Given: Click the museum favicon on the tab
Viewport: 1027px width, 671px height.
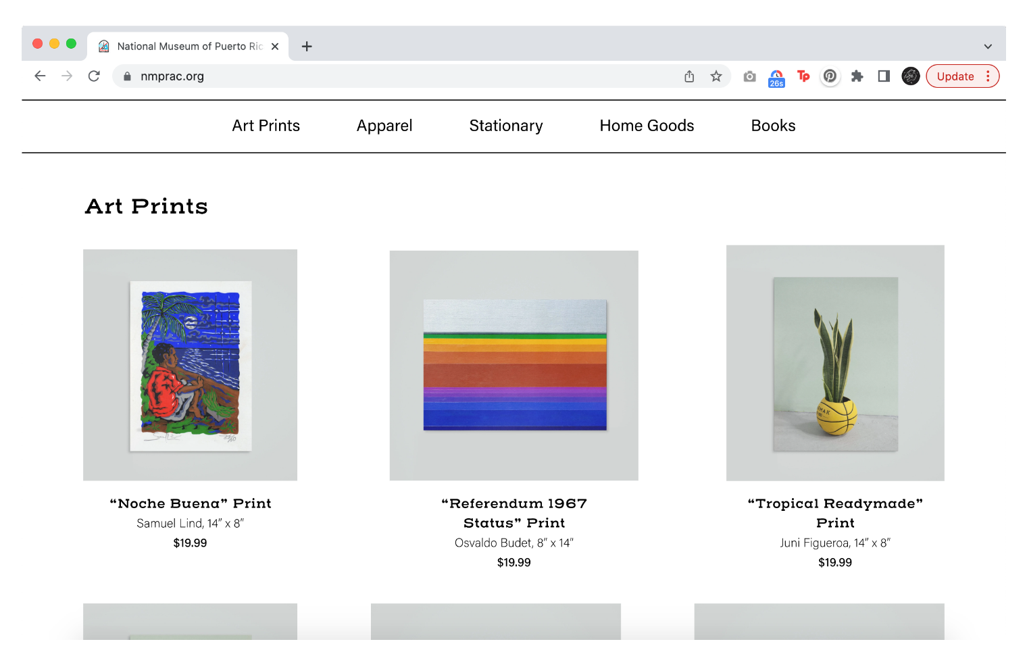Looking at the screenshot, I should click(x=103, y=46).
